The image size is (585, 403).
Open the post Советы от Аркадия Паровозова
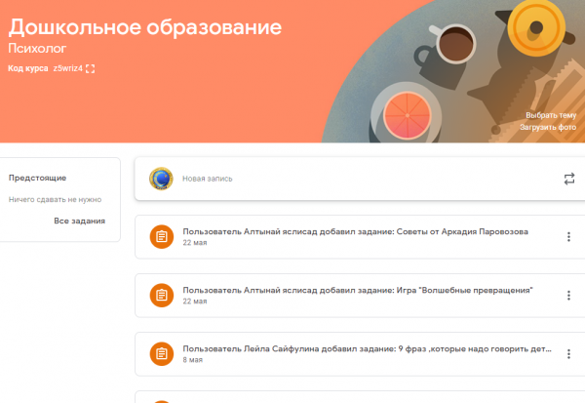tap(355, 232)
